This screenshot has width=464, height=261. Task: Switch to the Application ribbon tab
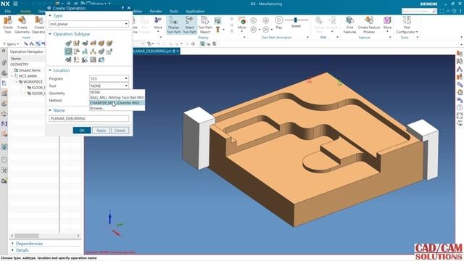(195, 12)
